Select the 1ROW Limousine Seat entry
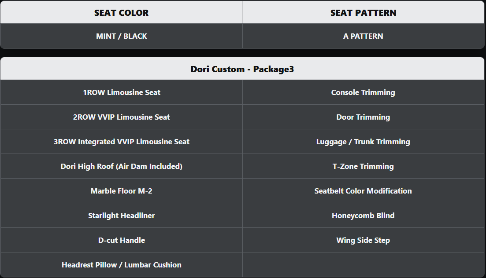The image size is (486, 278). pyautogui.click(x=122, y=92)
